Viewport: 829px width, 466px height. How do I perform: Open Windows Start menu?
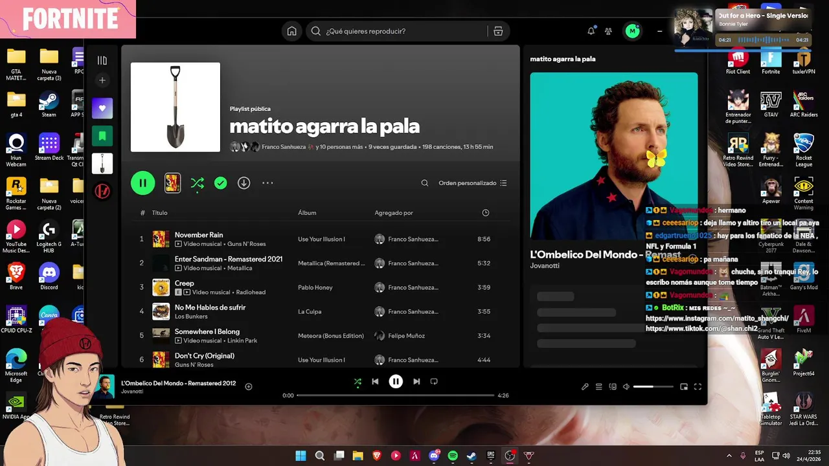[x=301, y=456]
